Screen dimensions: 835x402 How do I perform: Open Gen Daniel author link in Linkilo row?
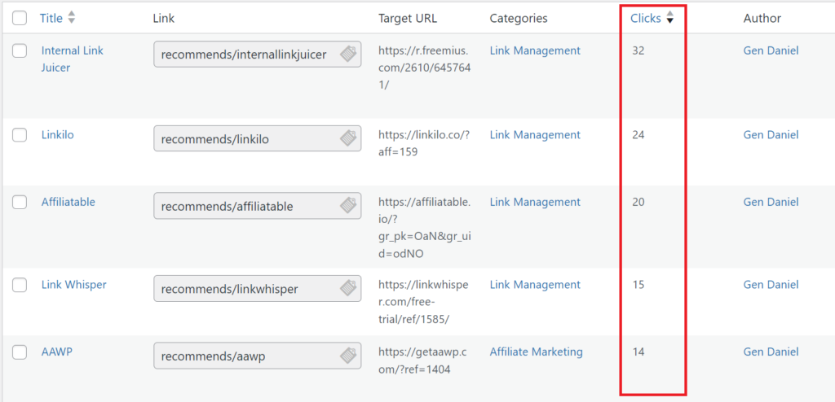click(x=771, y=135)
